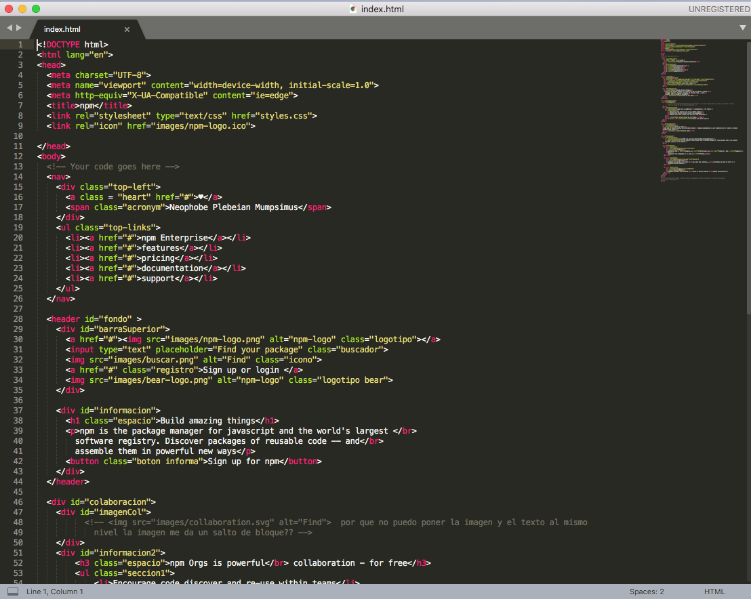Viewport: 751px width, 599px height.
Task: Click line number 28 in the gutter
Action: 18,319
